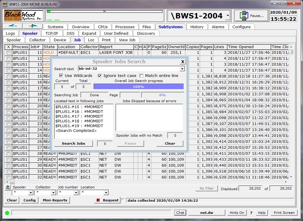Screen dimensions: 303x221
Task: Select $PLUS1.#17 in located jobs list
Action: pos(79,116)
